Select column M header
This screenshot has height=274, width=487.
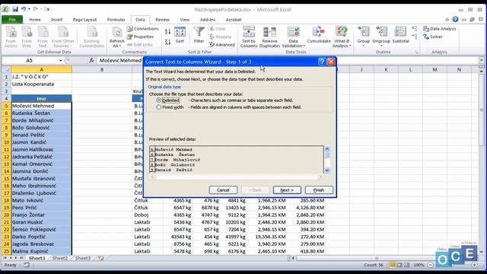click(434, 69)
